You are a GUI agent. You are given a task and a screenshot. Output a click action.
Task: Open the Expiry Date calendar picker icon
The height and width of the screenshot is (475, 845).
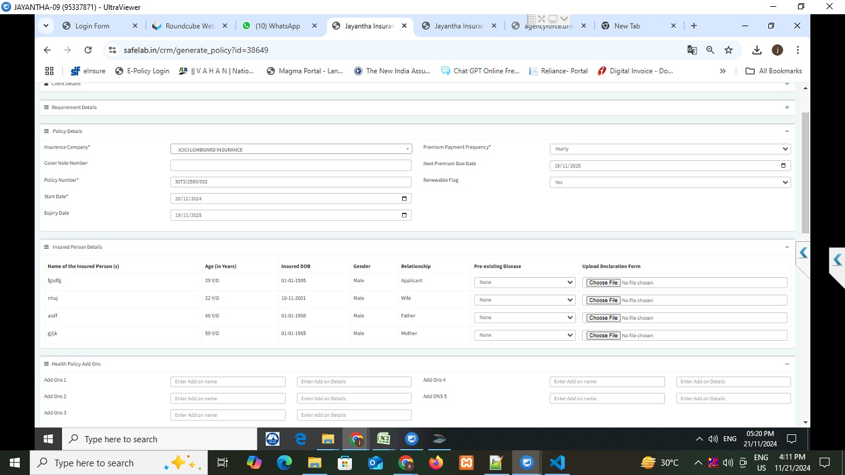[x=405, y=215]
